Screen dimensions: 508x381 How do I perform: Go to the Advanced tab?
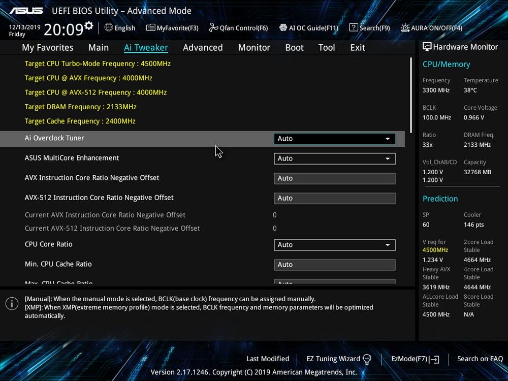point(203,48)
